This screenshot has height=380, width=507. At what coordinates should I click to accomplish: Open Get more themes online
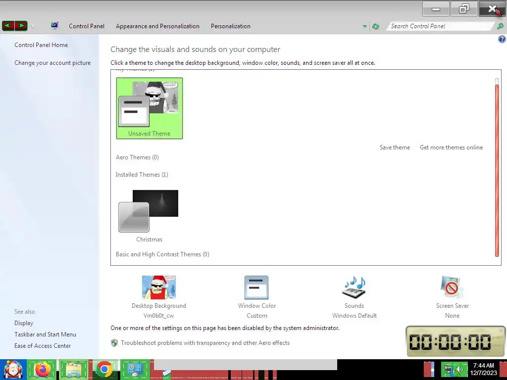coord(451,147)
